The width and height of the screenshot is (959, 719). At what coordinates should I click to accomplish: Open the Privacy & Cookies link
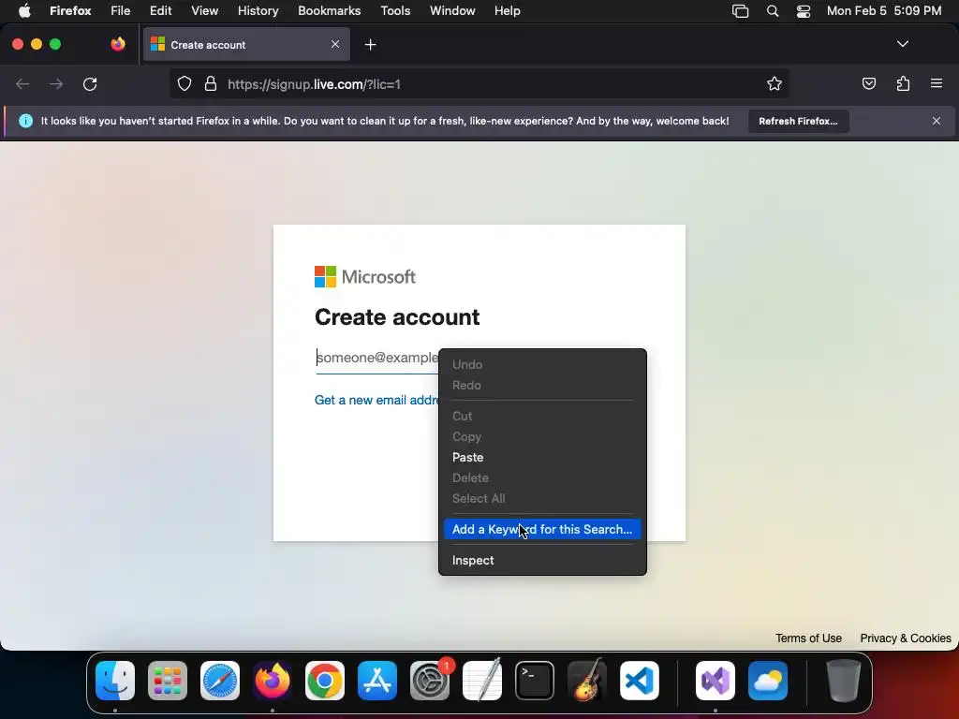click(x=906, y=638)
